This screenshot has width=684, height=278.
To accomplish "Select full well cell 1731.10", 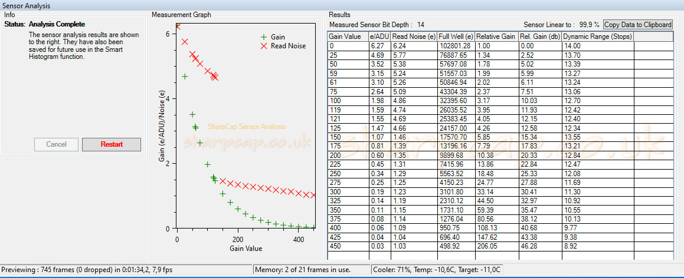I will 456,210.
